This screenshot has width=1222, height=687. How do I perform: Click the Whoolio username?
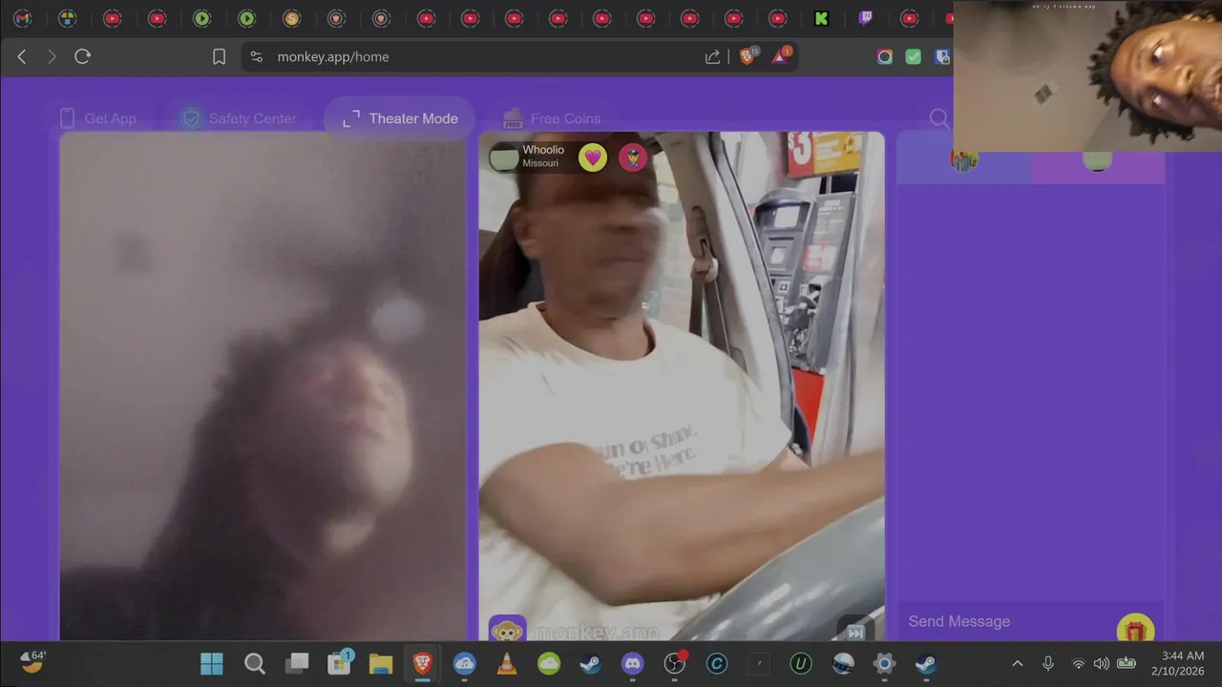(x=543, y=150)
